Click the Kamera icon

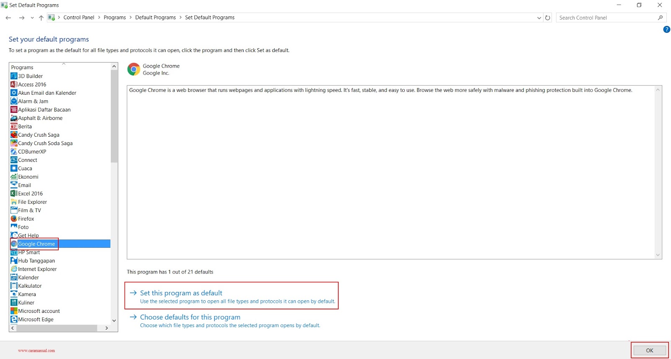tap(14, 294)
